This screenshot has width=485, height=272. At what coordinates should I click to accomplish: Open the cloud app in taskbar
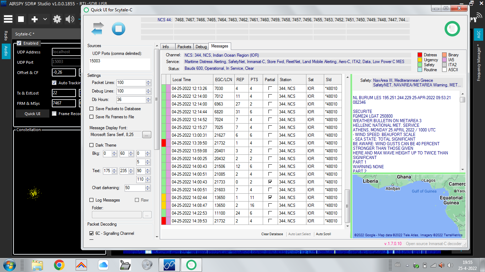pos(103,265)
